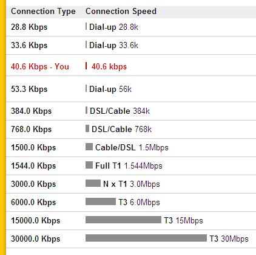Click the gray bar beside Cable/DSL 1.5Mbps
This screenshot has width=256, height=255.
pos(89,147)
